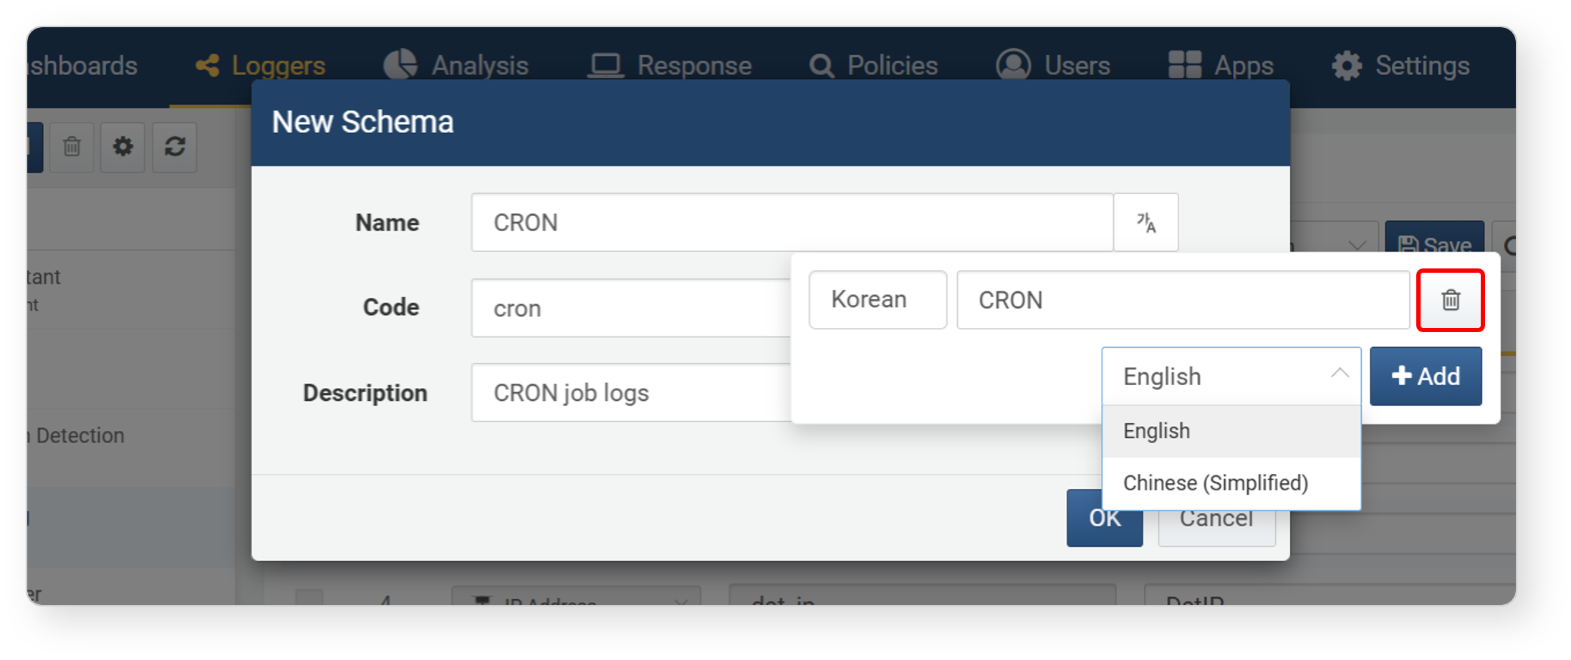Image resolution: width=1571 pixels, height=660 pixels.
Task: Open the Policies tab
Action: pos(873,66)
